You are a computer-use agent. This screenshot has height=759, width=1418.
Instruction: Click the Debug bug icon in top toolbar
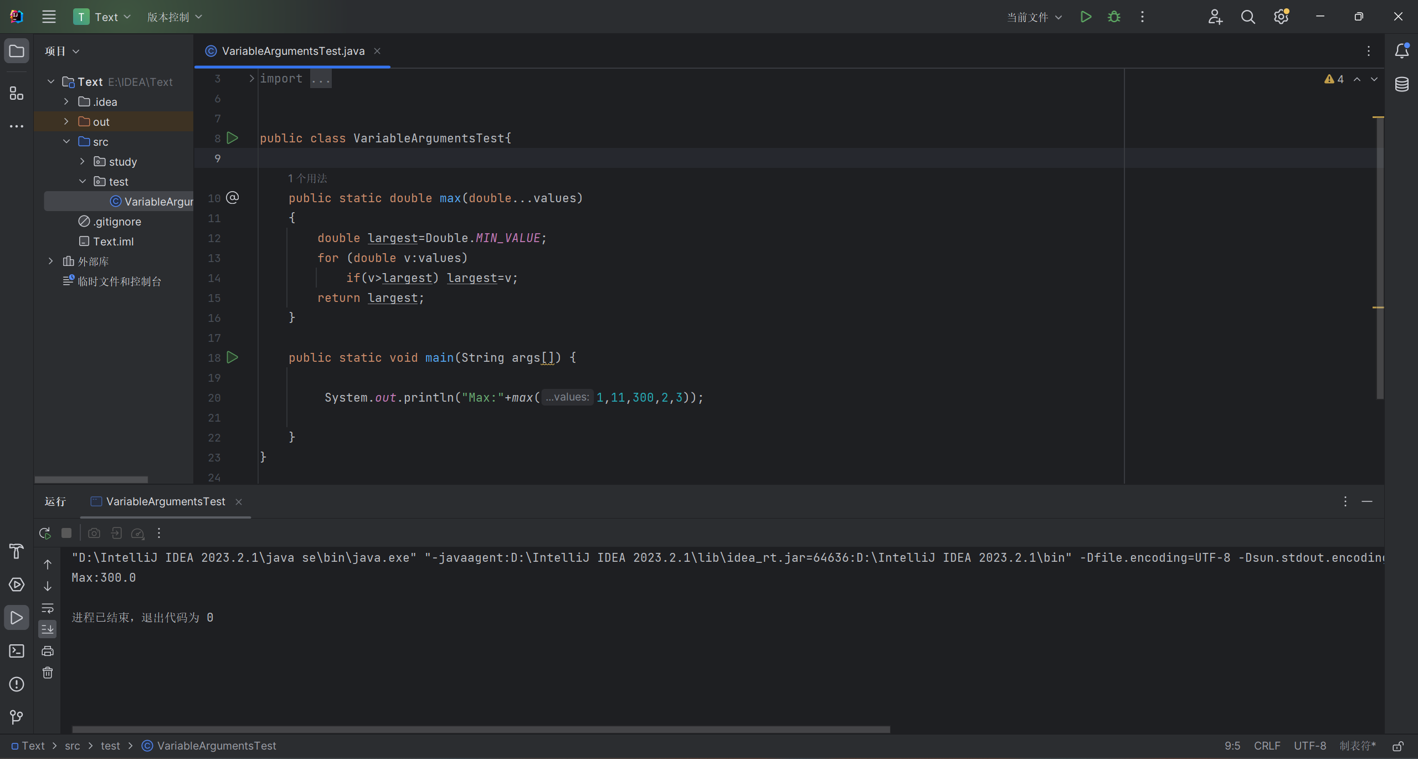click(1114, 17)
